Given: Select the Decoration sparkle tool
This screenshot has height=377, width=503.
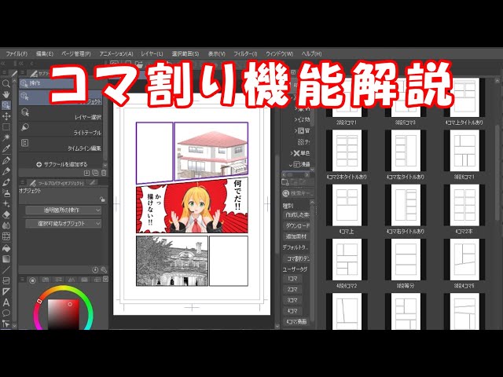Looking at the screenshot, I should (x=6, y=204).
